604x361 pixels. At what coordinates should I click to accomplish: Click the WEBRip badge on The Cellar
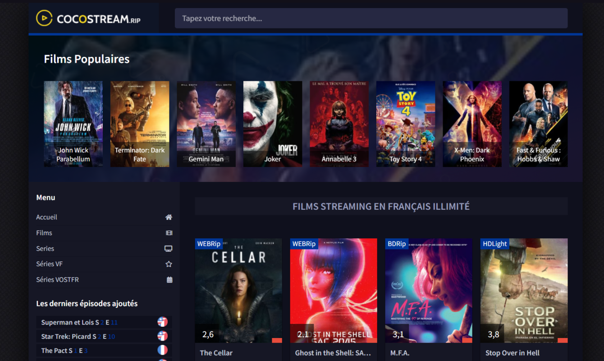pos(209,244)
